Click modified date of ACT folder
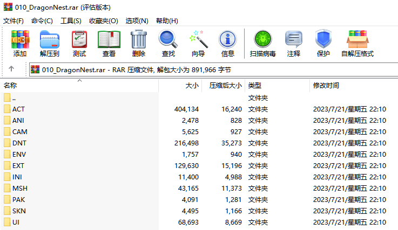Viewport: 398px width, 230px height. tap(349, 109)
